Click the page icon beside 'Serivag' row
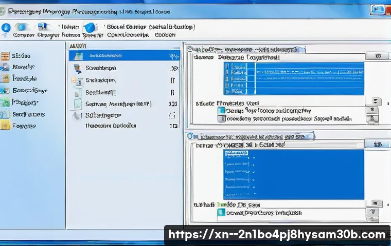 tap(78, 104)
